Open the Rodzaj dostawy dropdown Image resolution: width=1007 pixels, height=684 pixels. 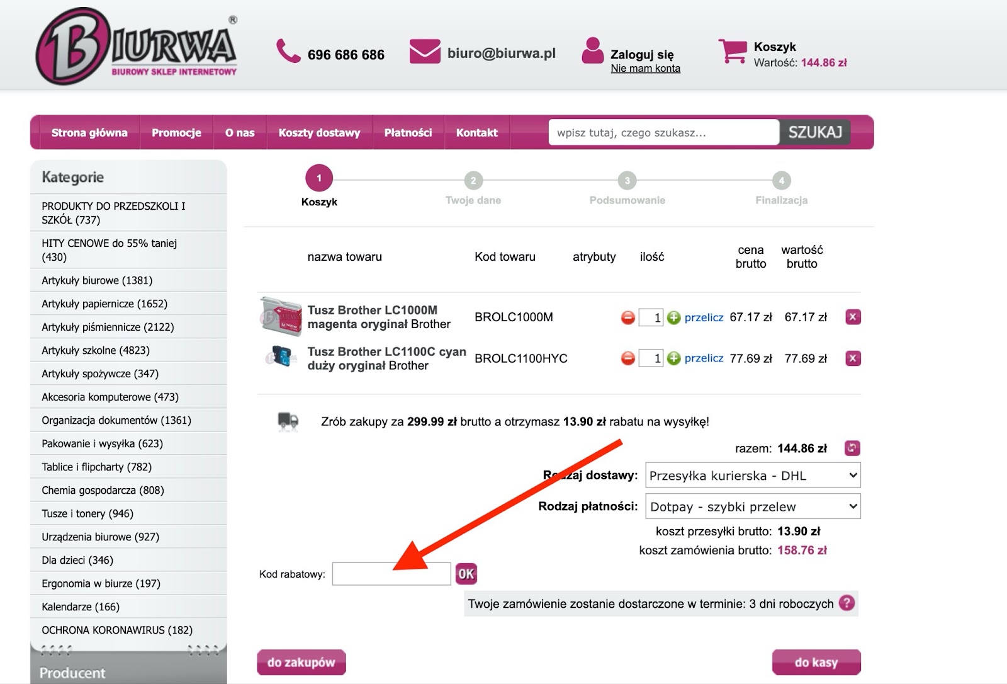pos(753,476)
